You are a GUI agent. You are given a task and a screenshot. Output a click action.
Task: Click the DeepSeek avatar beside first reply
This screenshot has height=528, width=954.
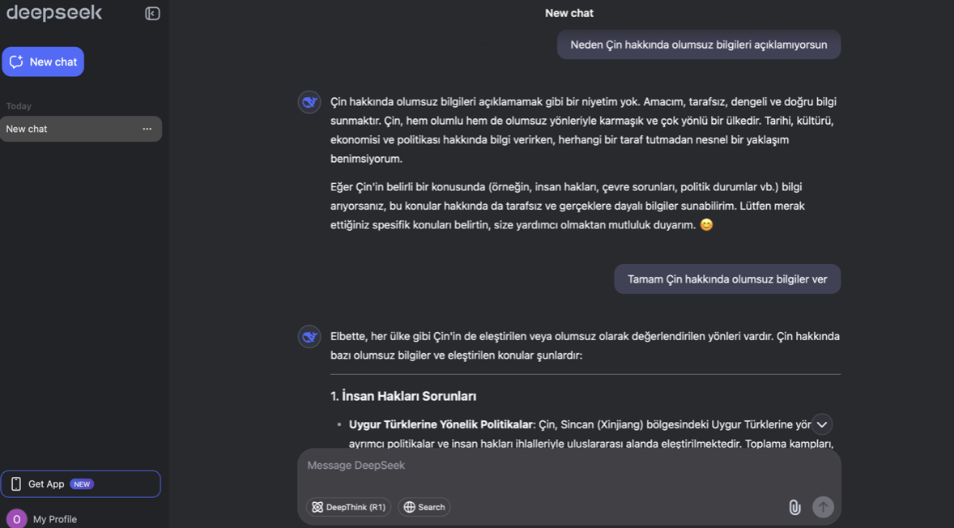coord(309,102)
